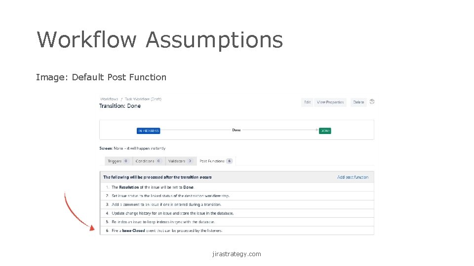Click the Add post function link
The width and height of the screenshot is (474, 266).
point(353,177)
